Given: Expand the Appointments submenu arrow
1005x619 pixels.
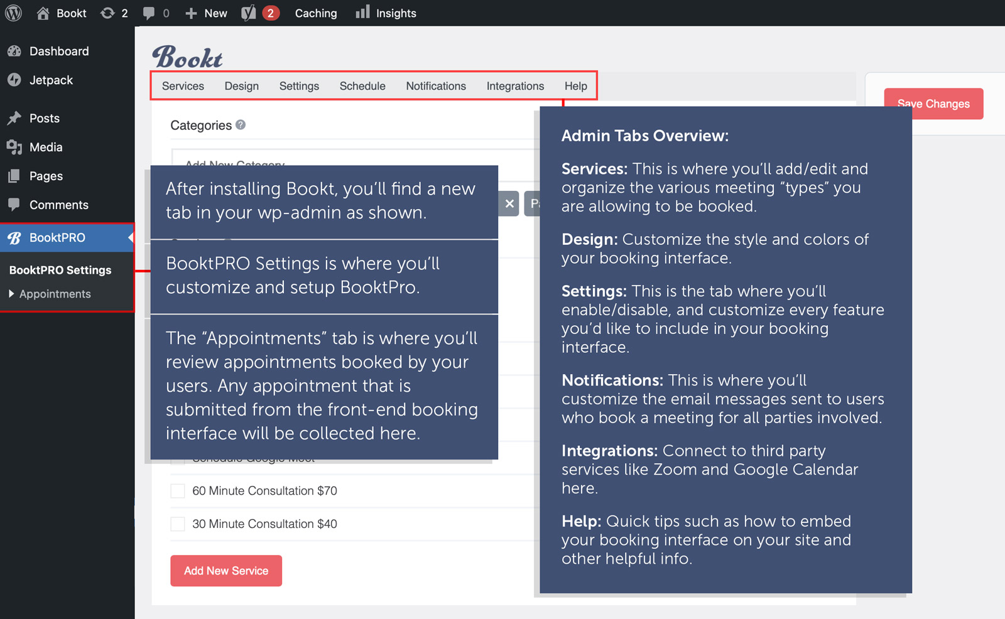Looking at the screenshot, I should 11,294.
